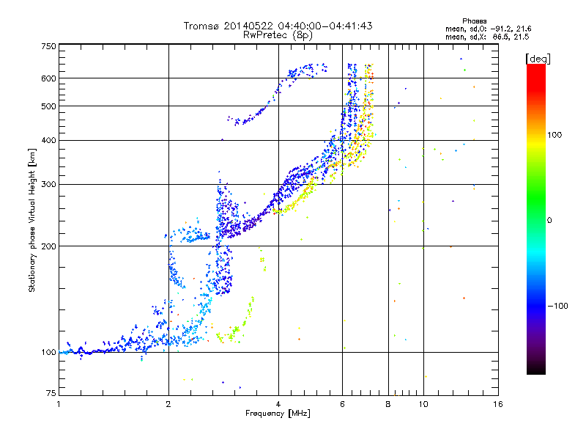
Task: Click the 'Frequency [MHz]' axis title
Action: pyautogui.click(x=278, y=414)
